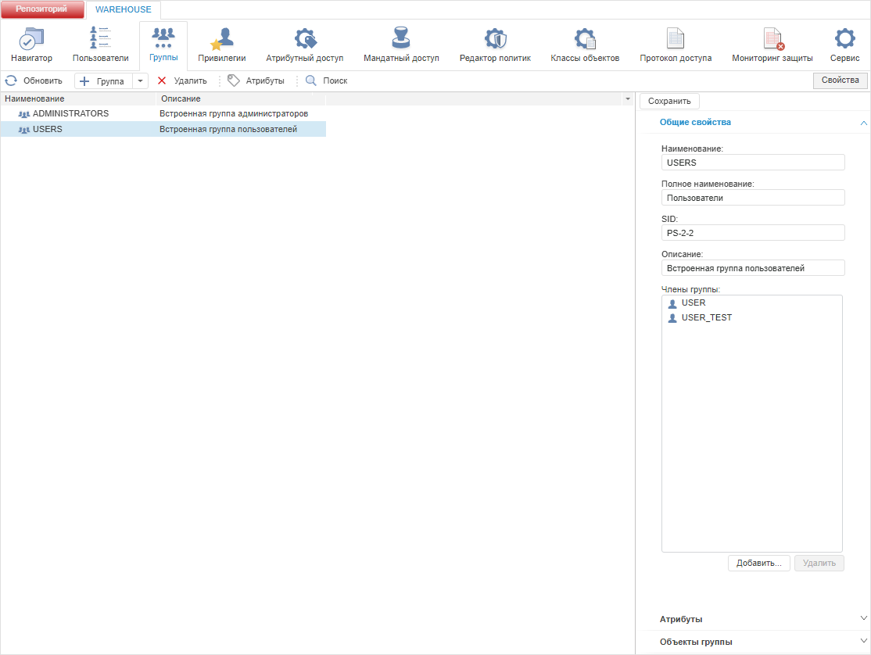871x655 pixels.
Task: Open Мандатный доступ stamp icon
Action: pyautogui.click(x=400, y=38)
